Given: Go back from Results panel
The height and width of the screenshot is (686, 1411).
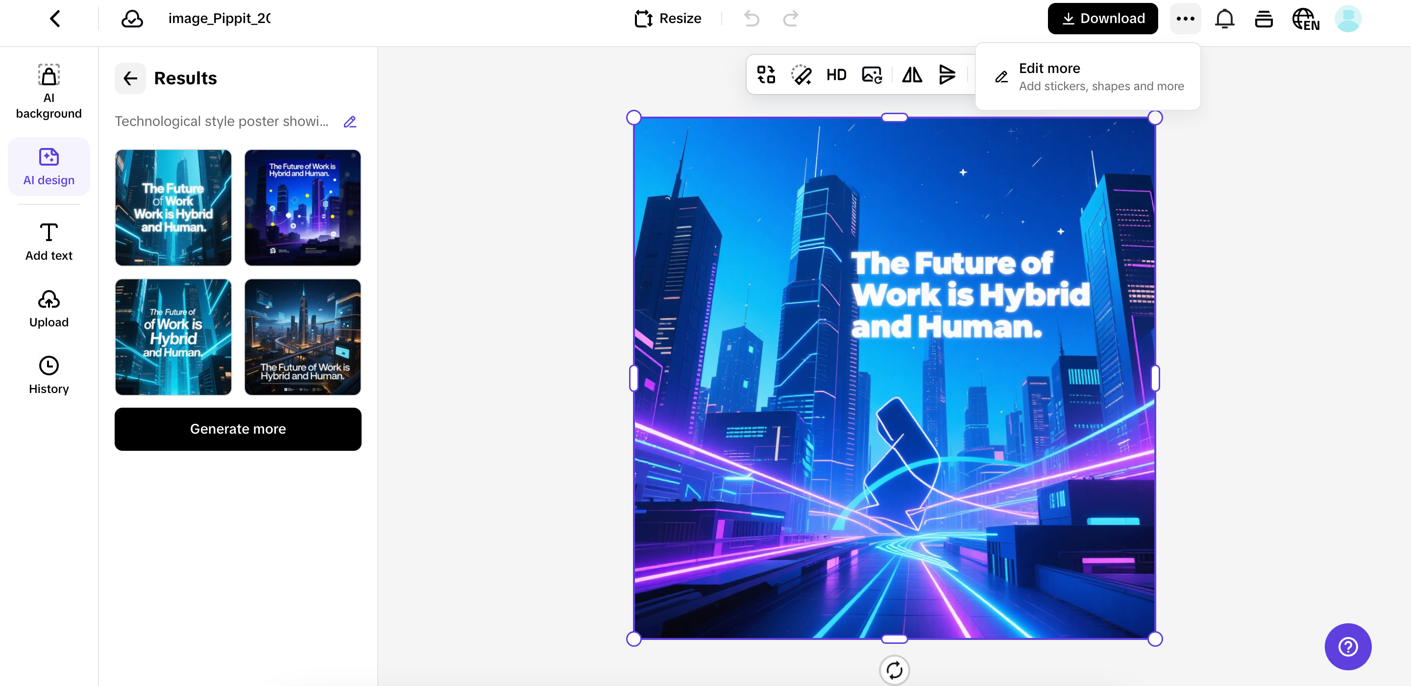Looking at the screenshot, I should (x=130, y=78).
